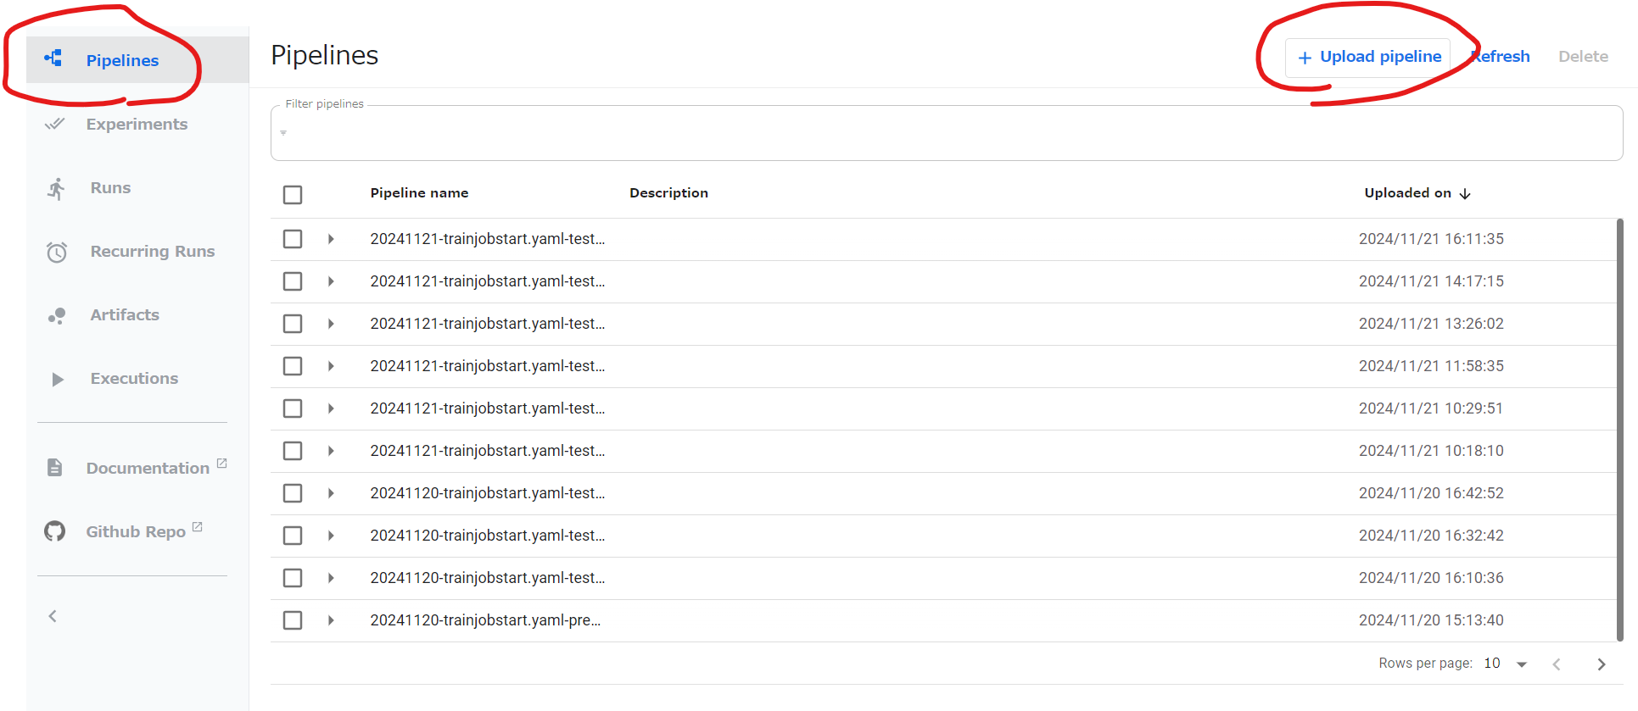This screenshot has width=1638, height=711.
Task: Open the Experiments section
Action: (x=137, y=124)
